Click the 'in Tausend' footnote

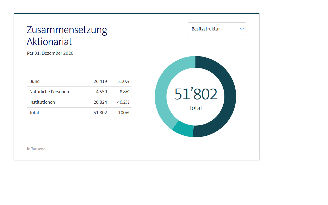(36, 149)
